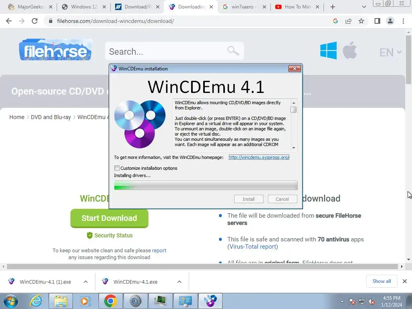
Task: Open the Virus-Total report link
Action: (253, 247)
